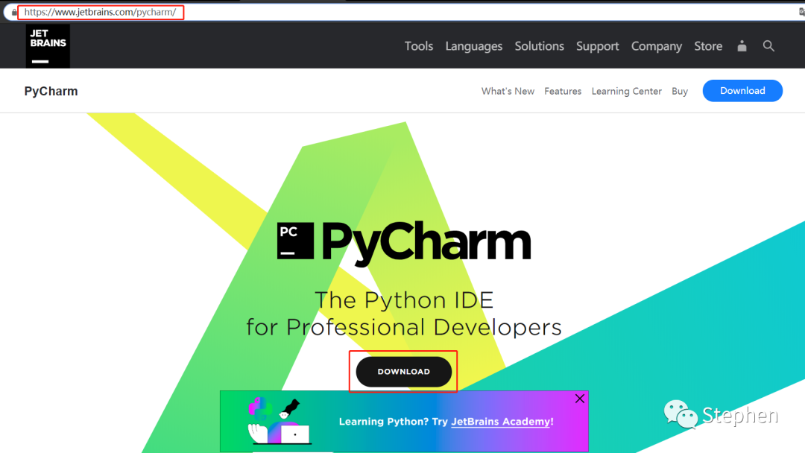
Task: Follow the JetBrains Academy link
Action: click(501, 422)
